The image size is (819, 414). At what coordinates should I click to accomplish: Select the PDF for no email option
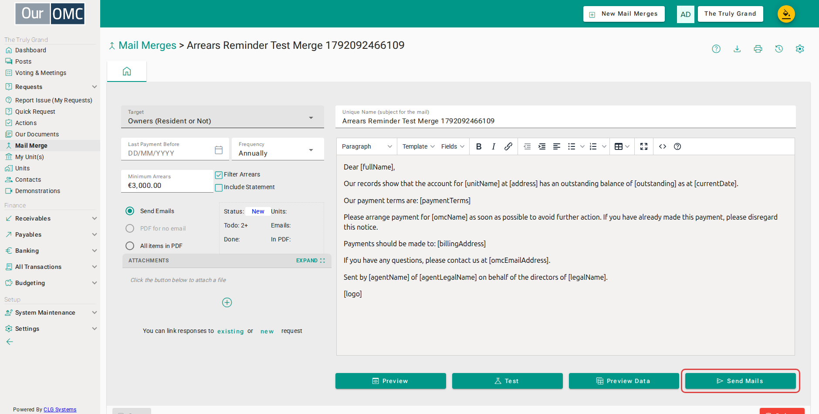tap(130, 228)
